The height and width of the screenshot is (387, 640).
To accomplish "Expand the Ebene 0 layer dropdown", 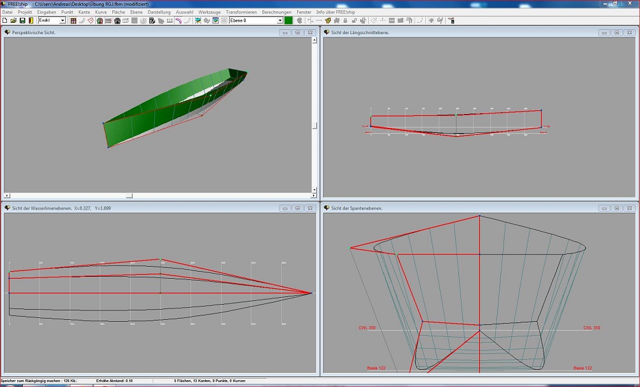I will point(280,21).
